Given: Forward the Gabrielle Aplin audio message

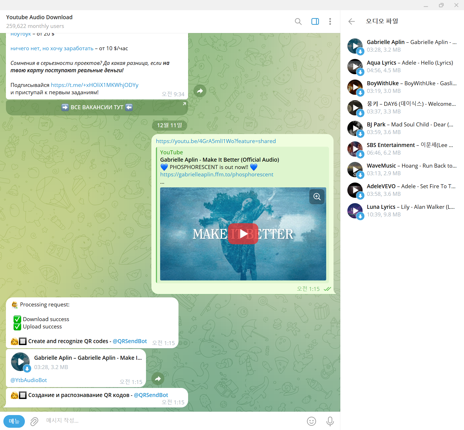Looking at the screenshot, I should coord(158,379).
